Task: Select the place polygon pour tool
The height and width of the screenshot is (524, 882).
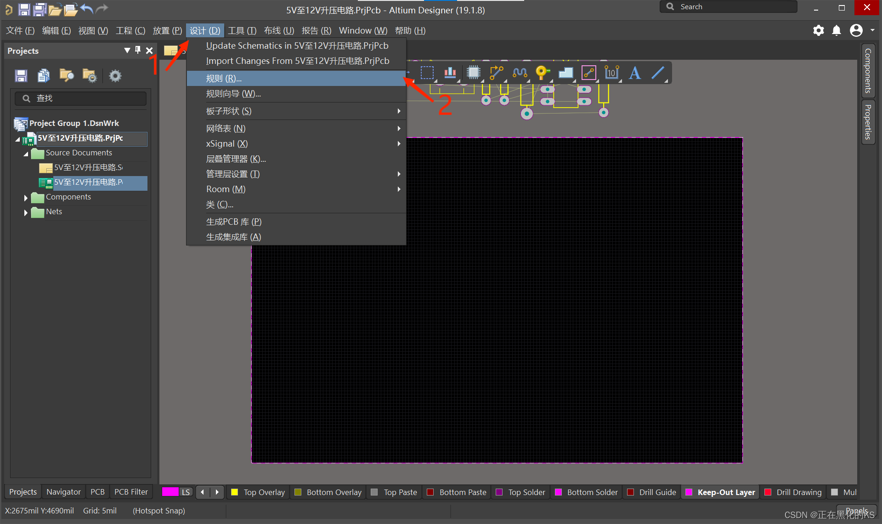Action: click(x=565, y=73)
